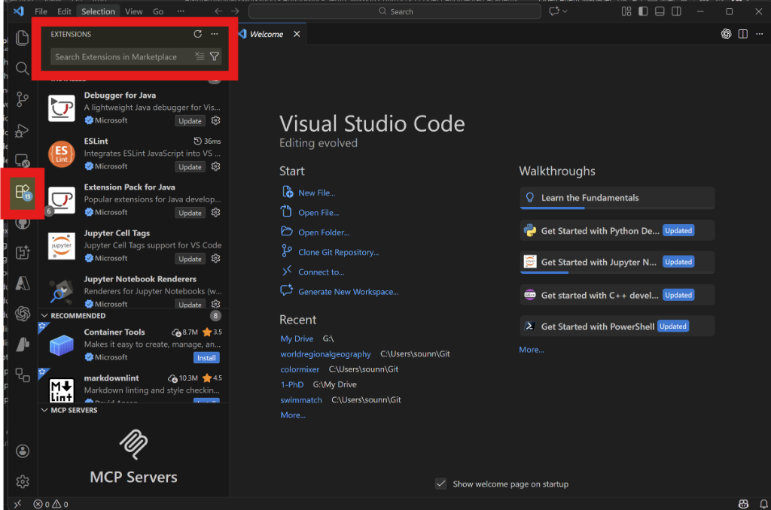The image size is (771, 510).
Task: Open the Run and Debug view
Action: [22, 131]
